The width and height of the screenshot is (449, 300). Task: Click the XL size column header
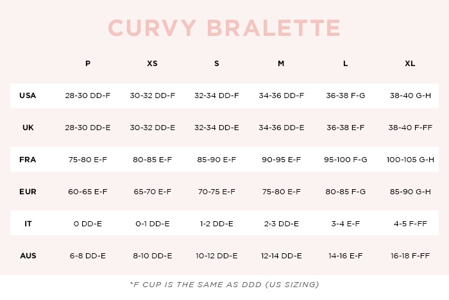pyautogui.click(x=410, y=63)
